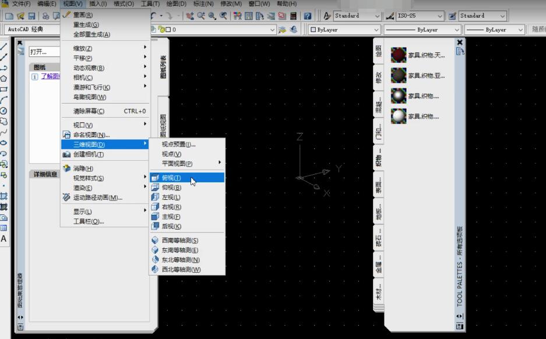Activate Zoom Window from the standard toolbar
546x339 pixels.
point(211,15)
